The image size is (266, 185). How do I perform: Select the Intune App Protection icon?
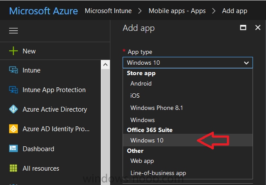(13, 90)
